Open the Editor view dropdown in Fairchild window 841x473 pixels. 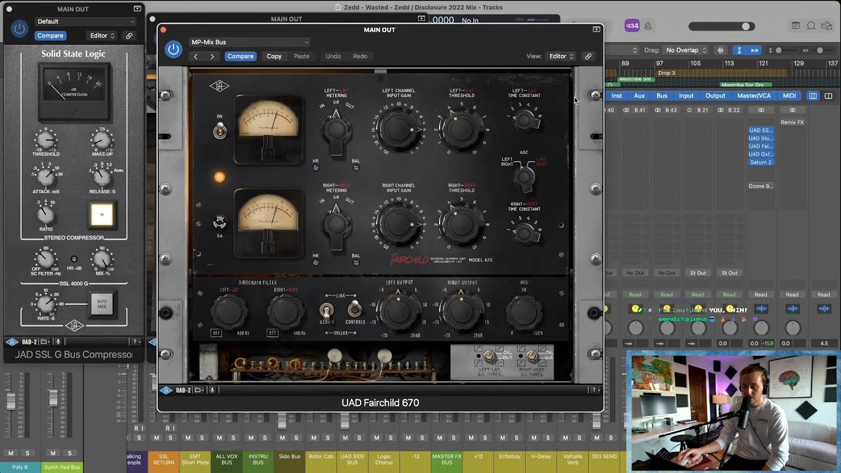(562, 56)
